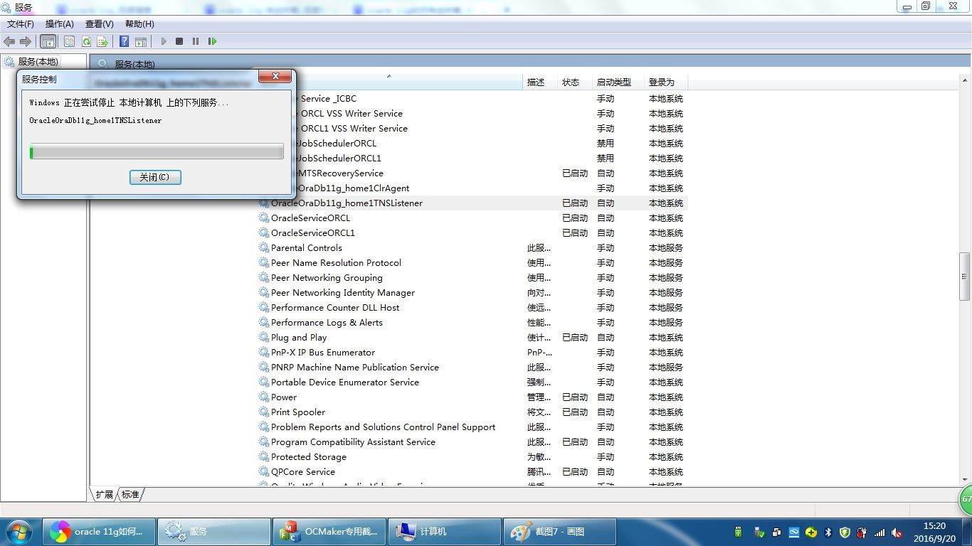972x546 pixels.
Task: Click the gear icon beside Plug and Play
Action: [263, 338]
